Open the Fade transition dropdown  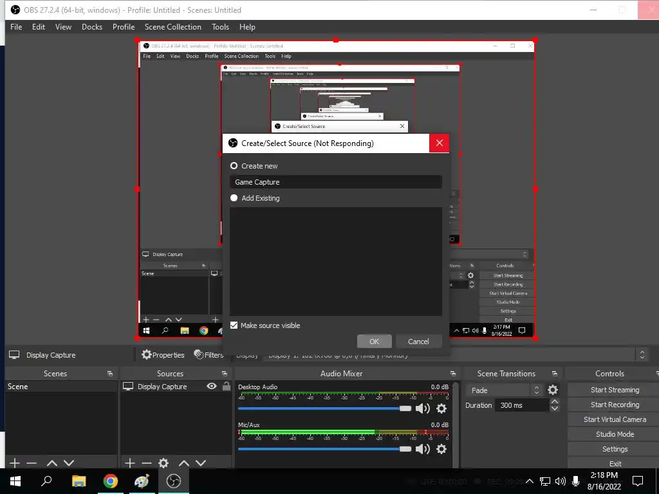503,390
